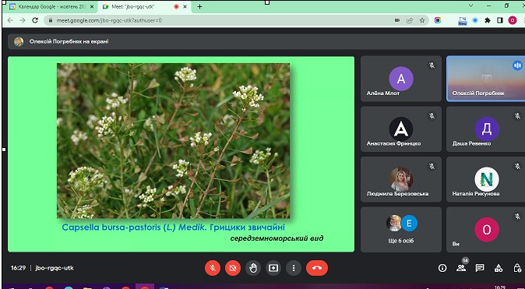
Task: Click the Capsella bursa-pastoris plant photo
Action: pyautogui.click(x=173, y=141)
